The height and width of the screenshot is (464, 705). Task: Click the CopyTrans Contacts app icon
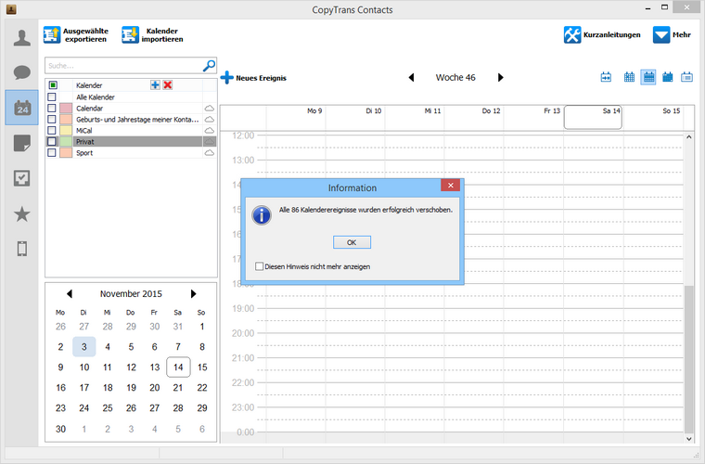click(11, 9)
